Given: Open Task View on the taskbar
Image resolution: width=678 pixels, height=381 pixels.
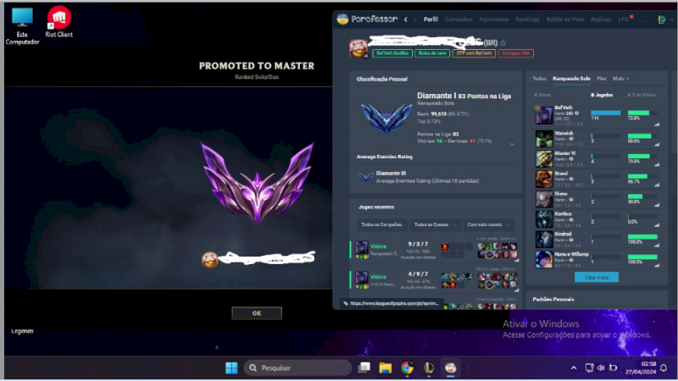Looking at the screenshot, I should coord(364,367).
